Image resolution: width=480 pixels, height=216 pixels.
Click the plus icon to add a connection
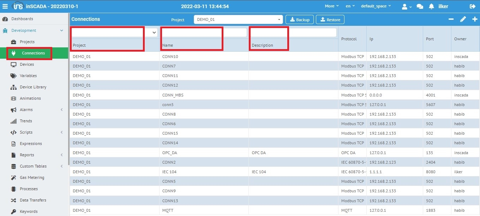click(x=475, y=19)
